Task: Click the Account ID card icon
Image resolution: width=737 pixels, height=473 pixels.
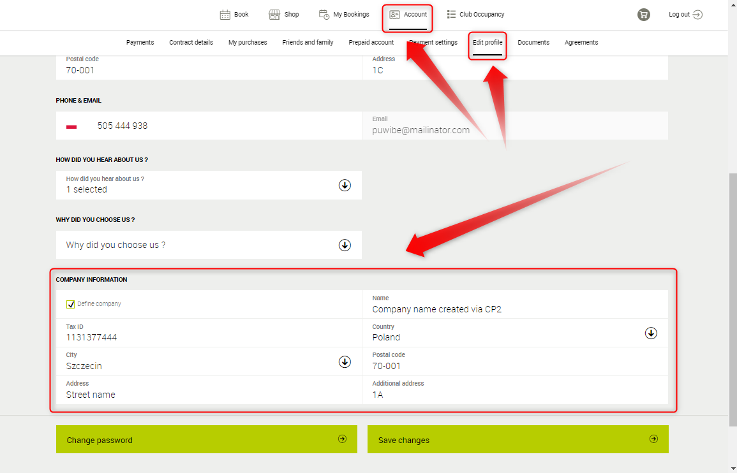Action: point(394,15)
